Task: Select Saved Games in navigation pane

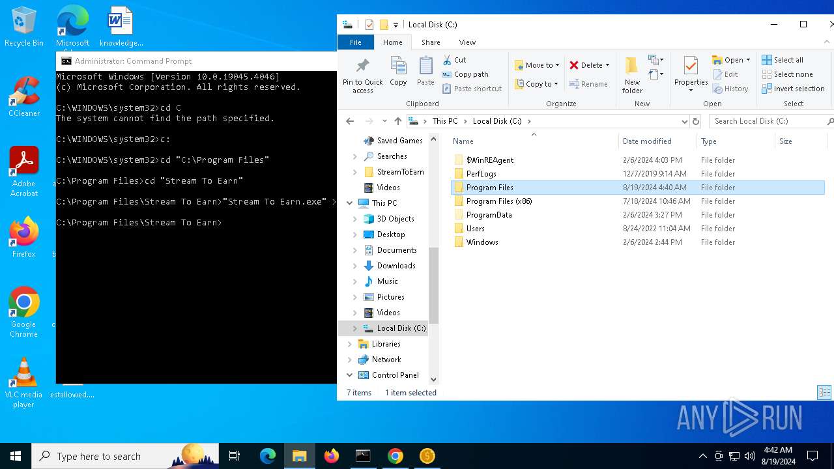Action: 399,141
